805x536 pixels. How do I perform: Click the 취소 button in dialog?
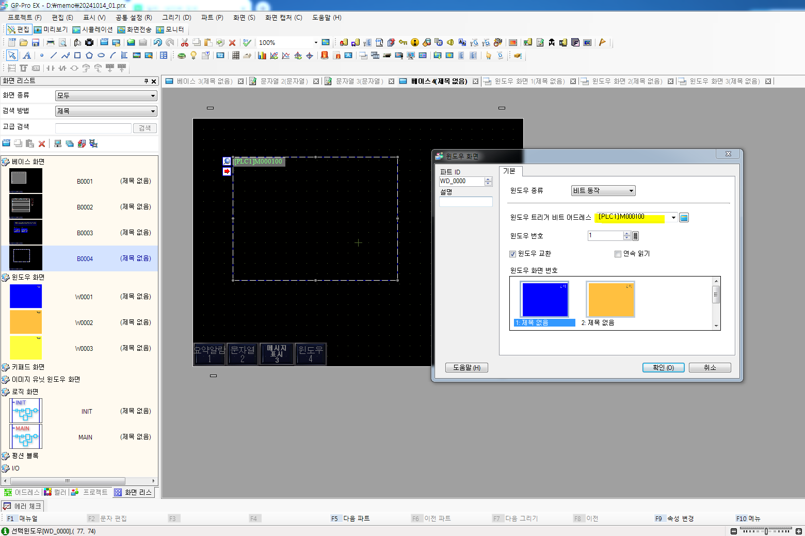pos(710,367)
